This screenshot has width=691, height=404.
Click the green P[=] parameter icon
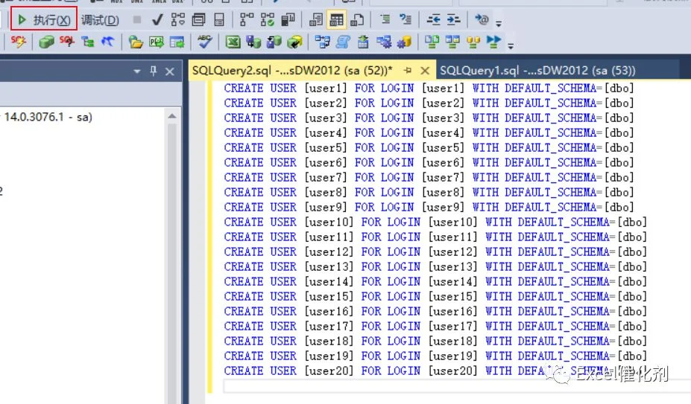tap(157, 42)
